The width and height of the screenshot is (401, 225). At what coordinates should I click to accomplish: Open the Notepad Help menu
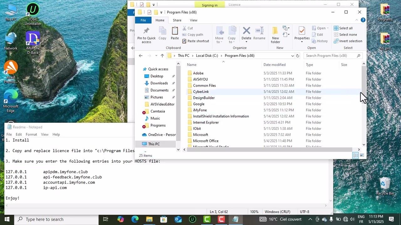click(x=56, y=134)
